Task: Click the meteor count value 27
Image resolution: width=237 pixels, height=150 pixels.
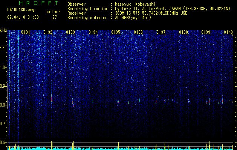Action: tap(55, 17)
